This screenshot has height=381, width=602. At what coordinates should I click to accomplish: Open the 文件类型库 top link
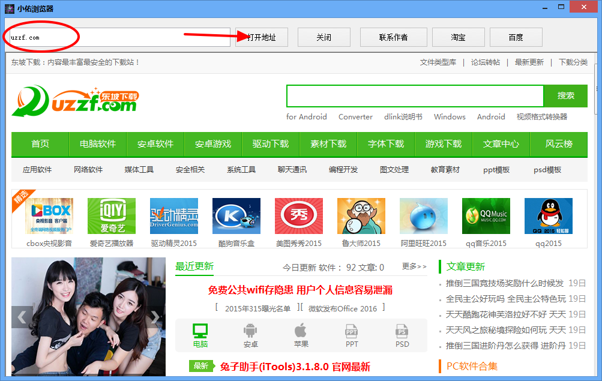(x=438, y=62)
